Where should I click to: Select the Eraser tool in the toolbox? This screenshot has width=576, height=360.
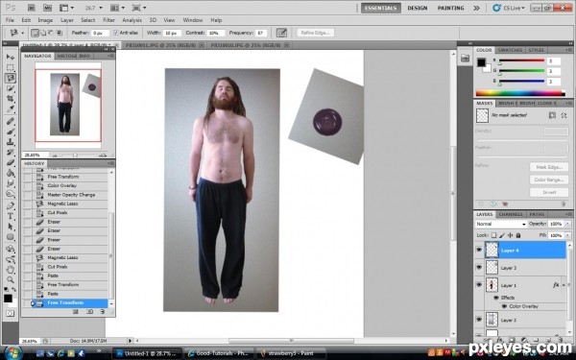coord(11,162)
